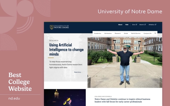Select the Admissions menu item

(108, 33)
